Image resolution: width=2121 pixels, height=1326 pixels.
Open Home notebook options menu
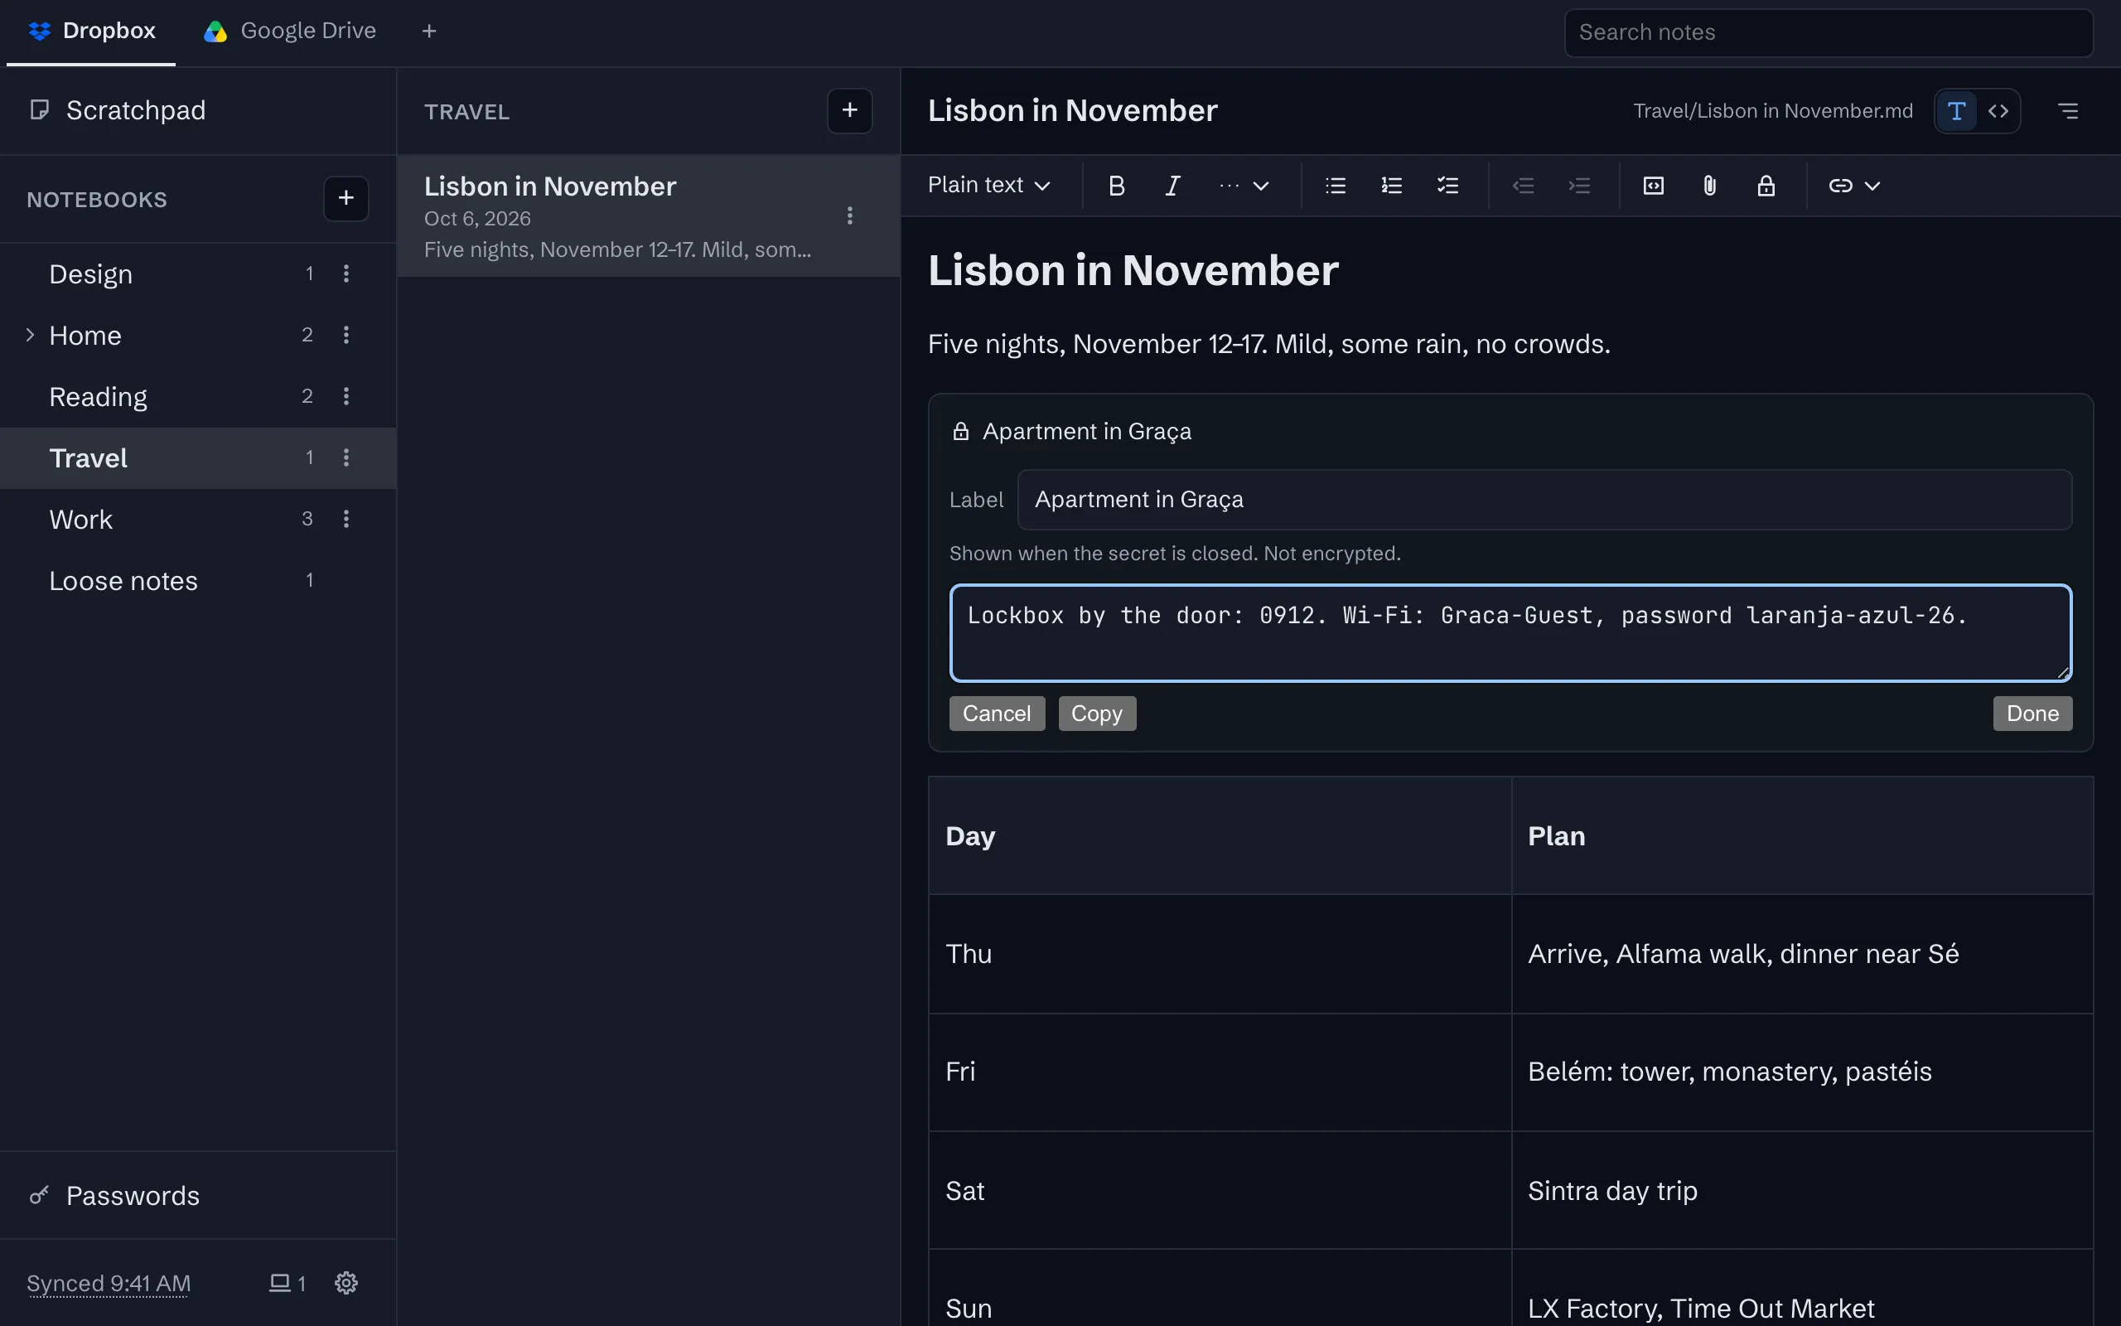tap(346, 335)
